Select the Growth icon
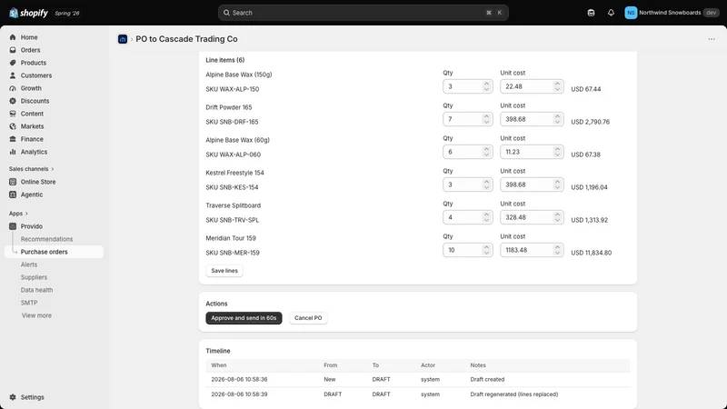Screen dimensions: 727x409 [13, 88]
